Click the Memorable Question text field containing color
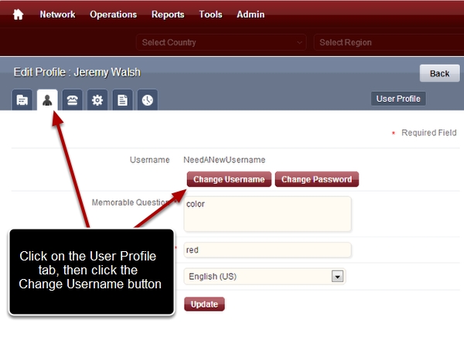This screenshot has height=337, width=464. (x=267, y=213)
